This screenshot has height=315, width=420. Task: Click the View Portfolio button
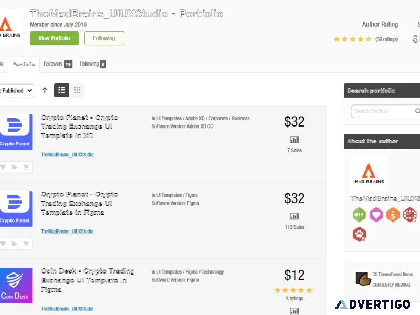click(55, 38)
